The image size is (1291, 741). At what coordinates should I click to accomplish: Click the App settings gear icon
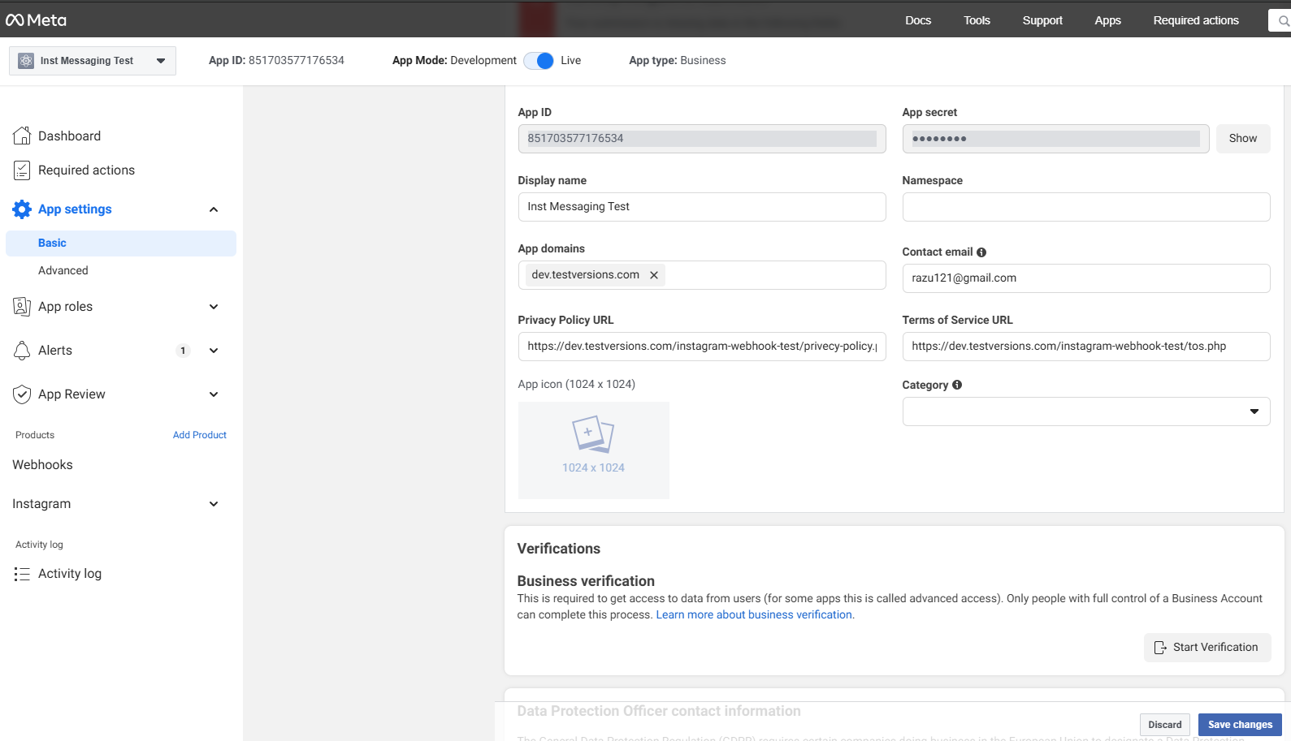[x=22, y=209]
